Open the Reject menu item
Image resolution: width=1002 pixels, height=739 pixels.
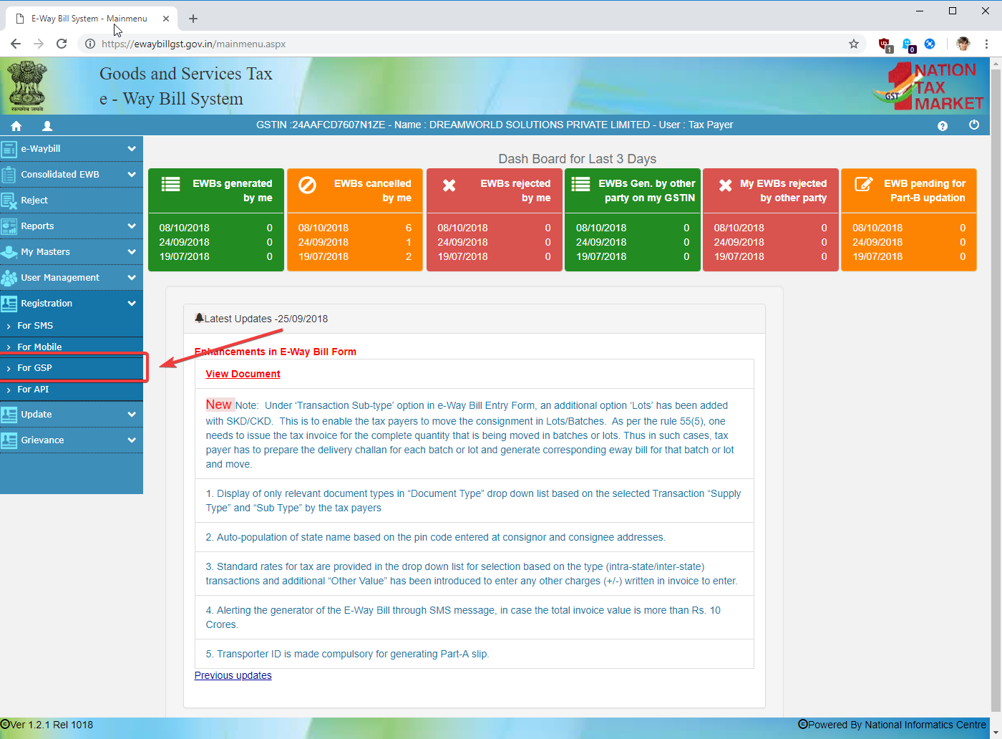[72, 201]
